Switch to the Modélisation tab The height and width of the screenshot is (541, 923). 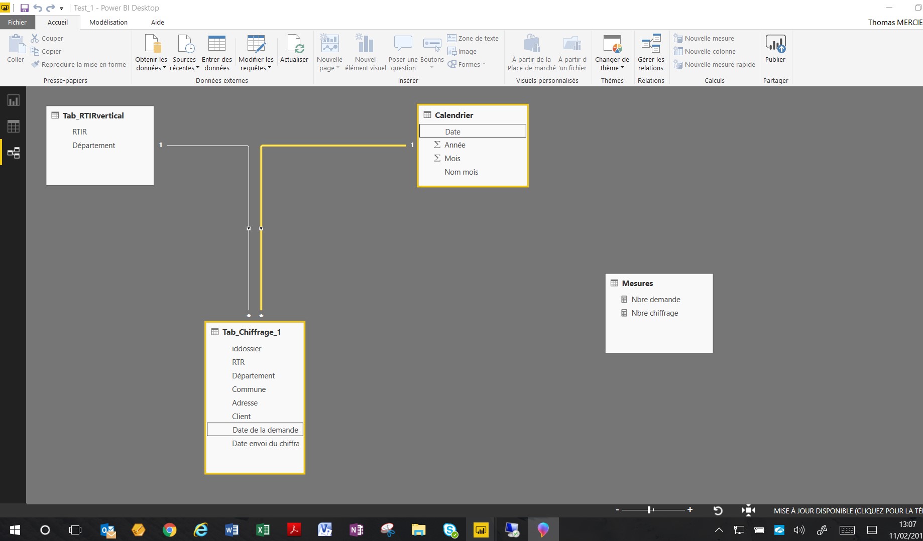click(x=108, y=22)
